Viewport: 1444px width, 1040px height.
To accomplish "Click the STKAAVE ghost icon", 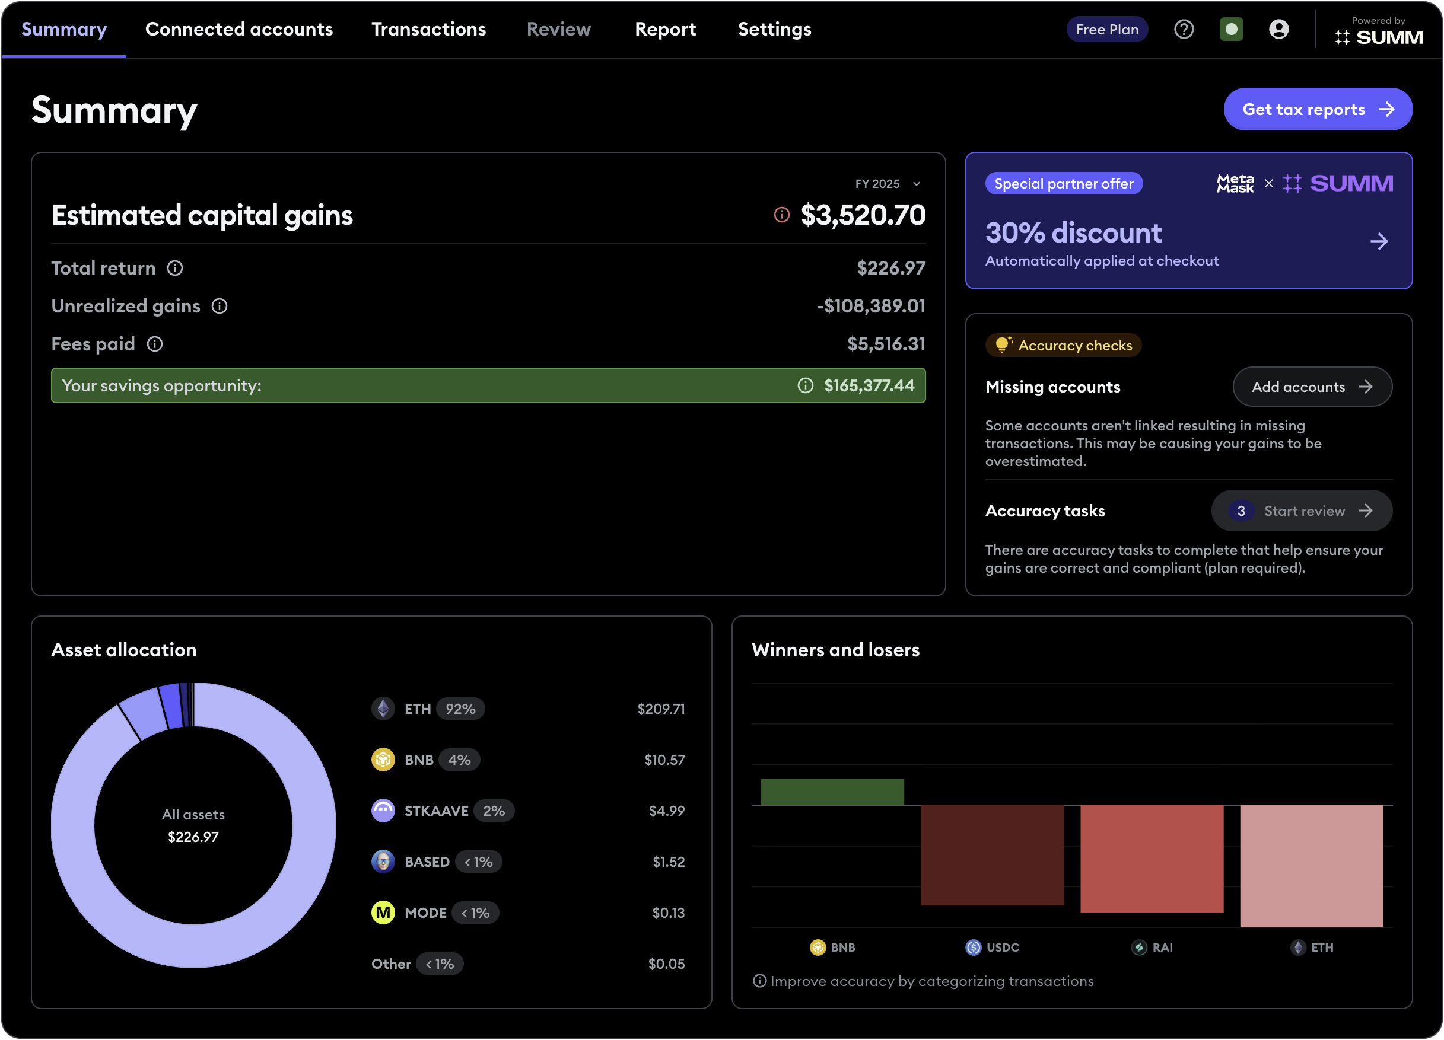I will (x=383, y=810).
